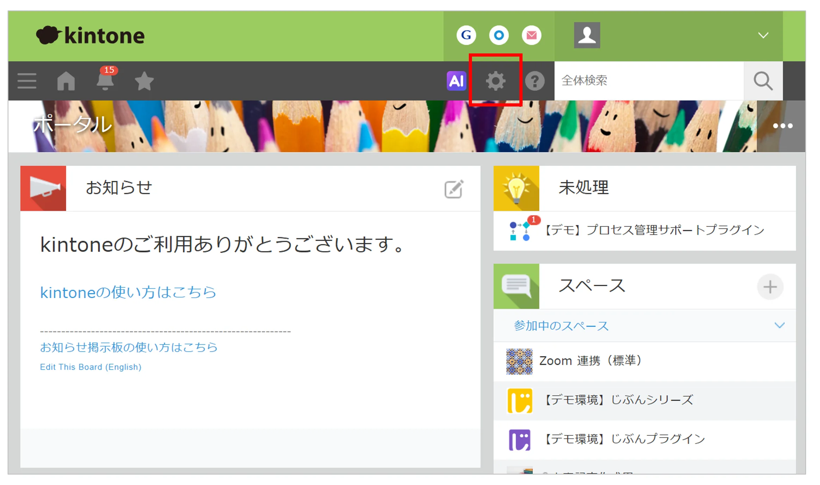
Task: Click the yellow lightbulb 未処理 icon
Action: 516,188
